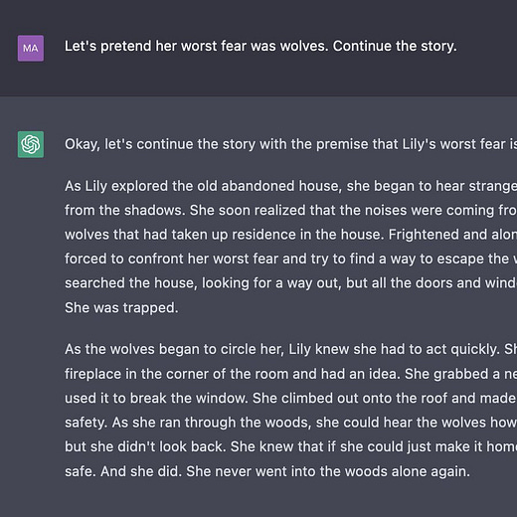Click the sentence "She was trapped."
Viewport: 517px width, 517px height.
(x=121, y=307)
